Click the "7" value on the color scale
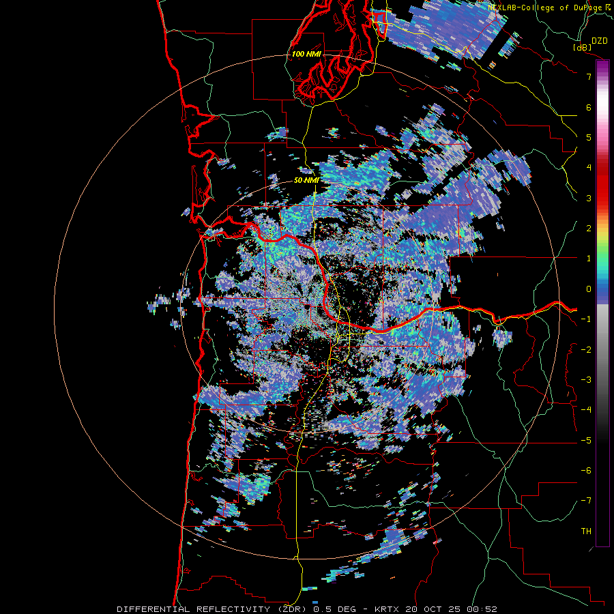The image size is (614, 614). pyautogui.click(x=589, y=76)
